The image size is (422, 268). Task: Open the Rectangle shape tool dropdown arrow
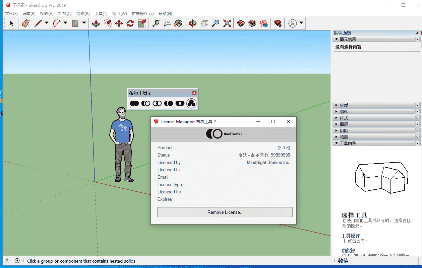84,23
